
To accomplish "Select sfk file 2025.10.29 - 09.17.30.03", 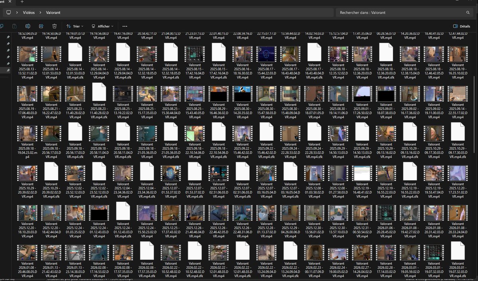I will point(457,131).
